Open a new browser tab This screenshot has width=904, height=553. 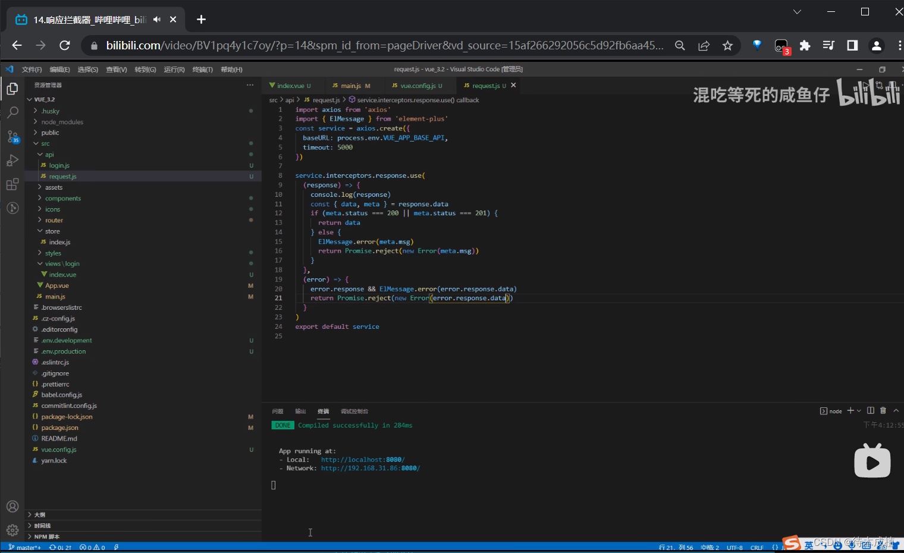pyautogui.click(x=201, y=20)
